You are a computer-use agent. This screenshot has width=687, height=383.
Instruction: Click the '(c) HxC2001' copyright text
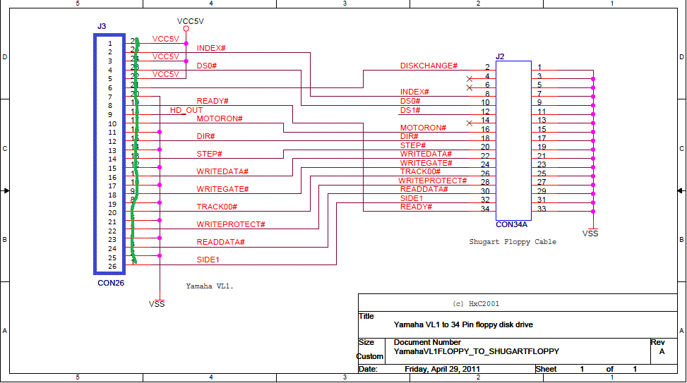(x=476, y=304)
